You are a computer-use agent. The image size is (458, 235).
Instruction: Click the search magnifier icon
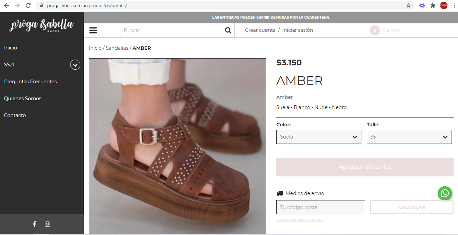coord(228,30)
